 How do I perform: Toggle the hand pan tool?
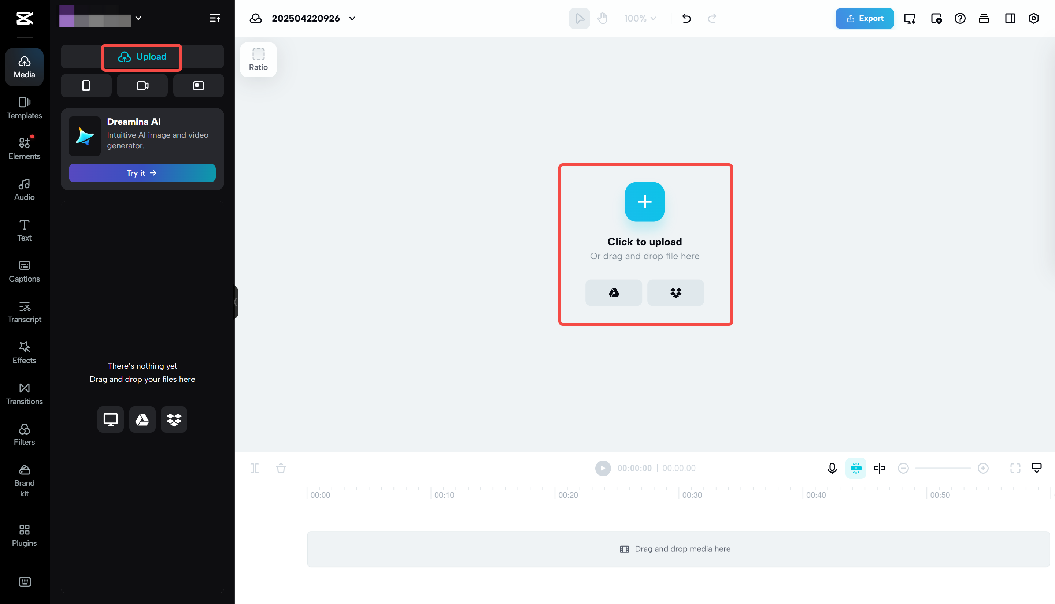(x=602, y=18)
